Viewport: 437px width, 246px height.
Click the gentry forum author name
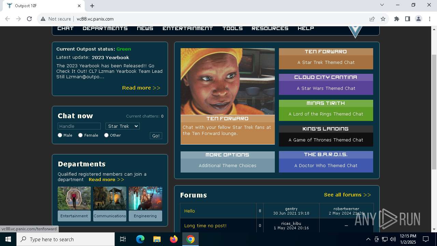pyautogui.click(x=291, y=209)
